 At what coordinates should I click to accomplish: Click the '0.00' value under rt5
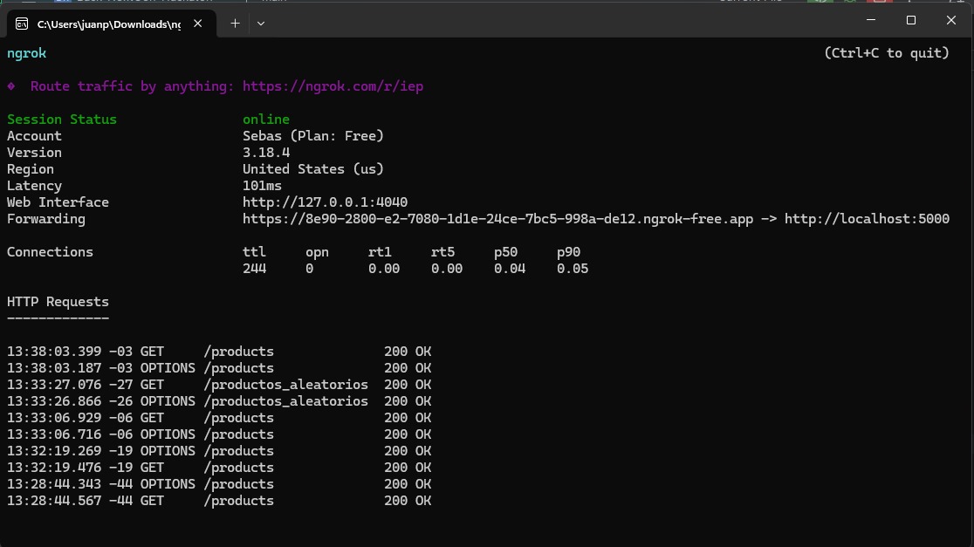[x=447, y=269]
